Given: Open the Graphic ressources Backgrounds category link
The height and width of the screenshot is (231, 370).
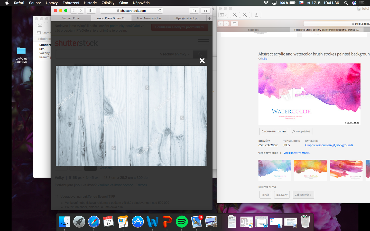Looking at the screenshot, I should tap(329, 145).
